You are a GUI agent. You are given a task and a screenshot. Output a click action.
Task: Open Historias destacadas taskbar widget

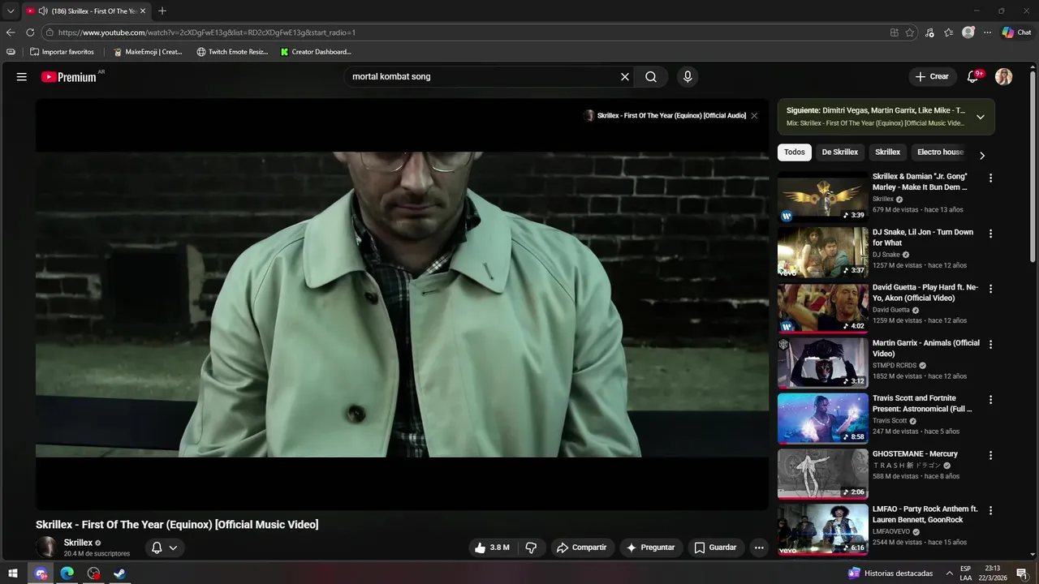tap(890, 573)
